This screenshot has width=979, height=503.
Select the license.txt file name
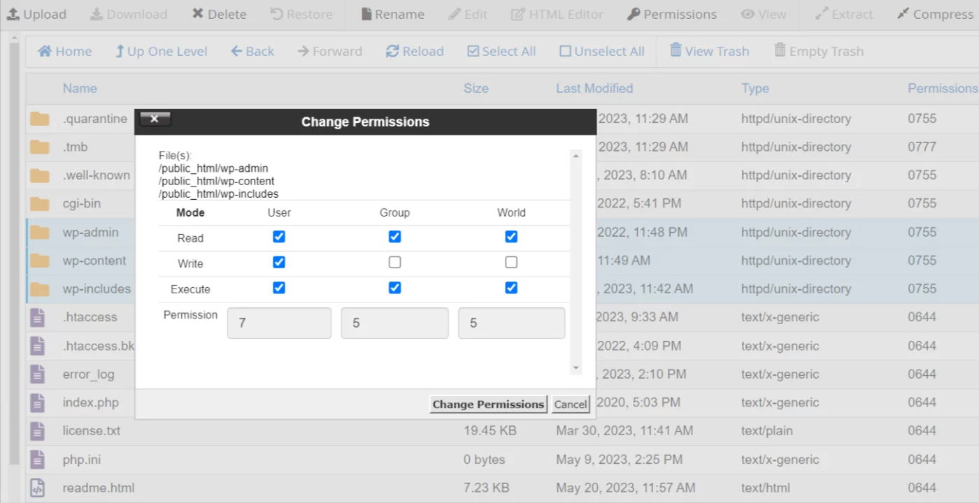coord(92,431)
